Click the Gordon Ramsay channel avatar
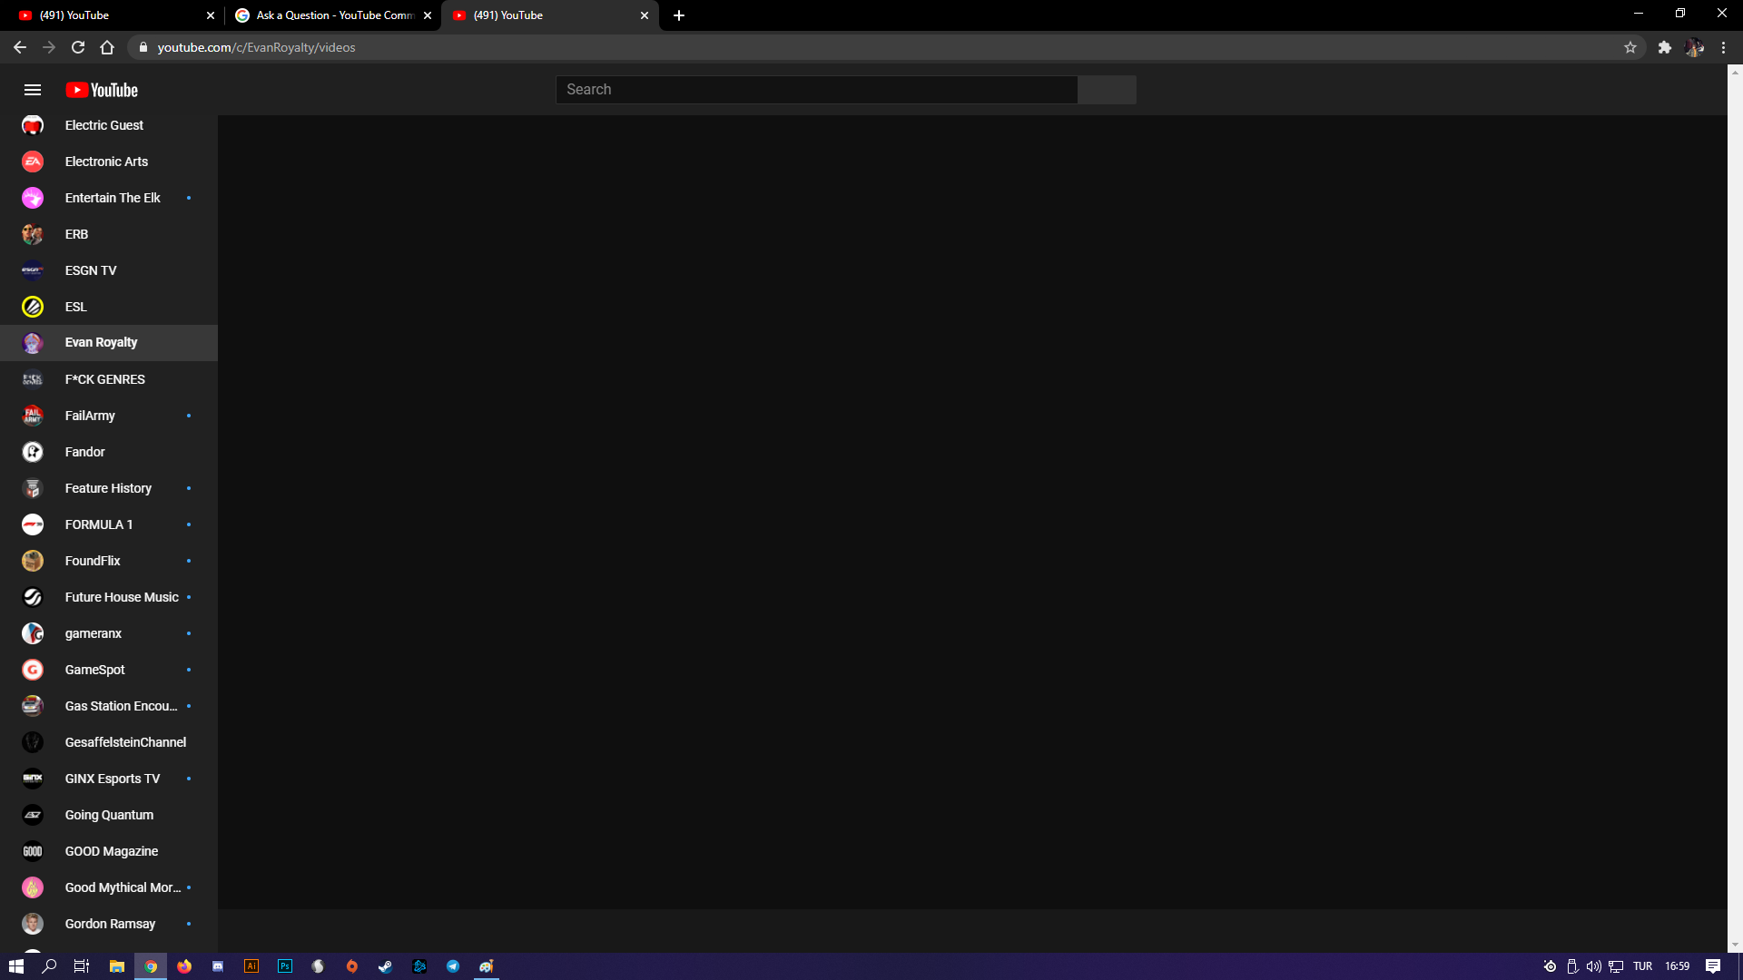Image resolution: width=1743 pixels, height=980 pixels. pos(33,924)
